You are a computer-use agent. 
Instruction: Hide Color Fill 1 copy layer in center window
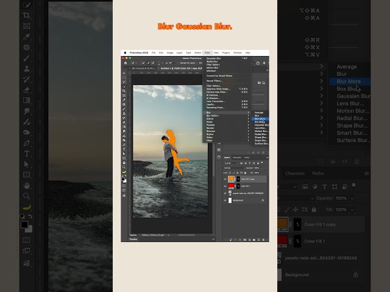(225, 179)
